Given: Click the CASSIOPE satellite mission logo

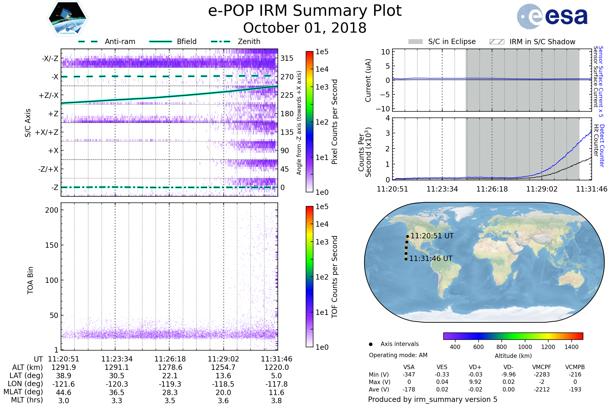Looking at the screenshot, I should point(67,19).
